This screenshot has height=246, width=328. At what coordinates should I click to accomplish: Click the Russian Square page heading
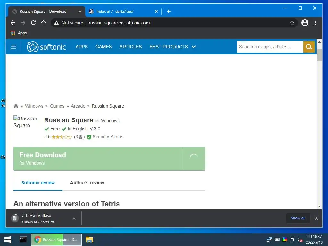(x=69, y=120)
